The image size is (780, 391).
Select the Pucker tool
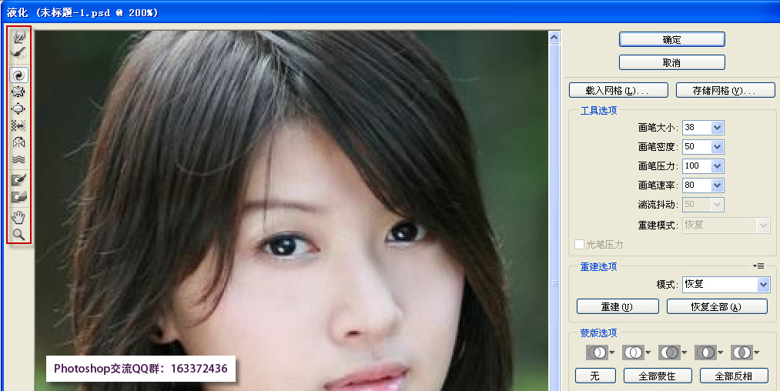(x=19, y=92)
